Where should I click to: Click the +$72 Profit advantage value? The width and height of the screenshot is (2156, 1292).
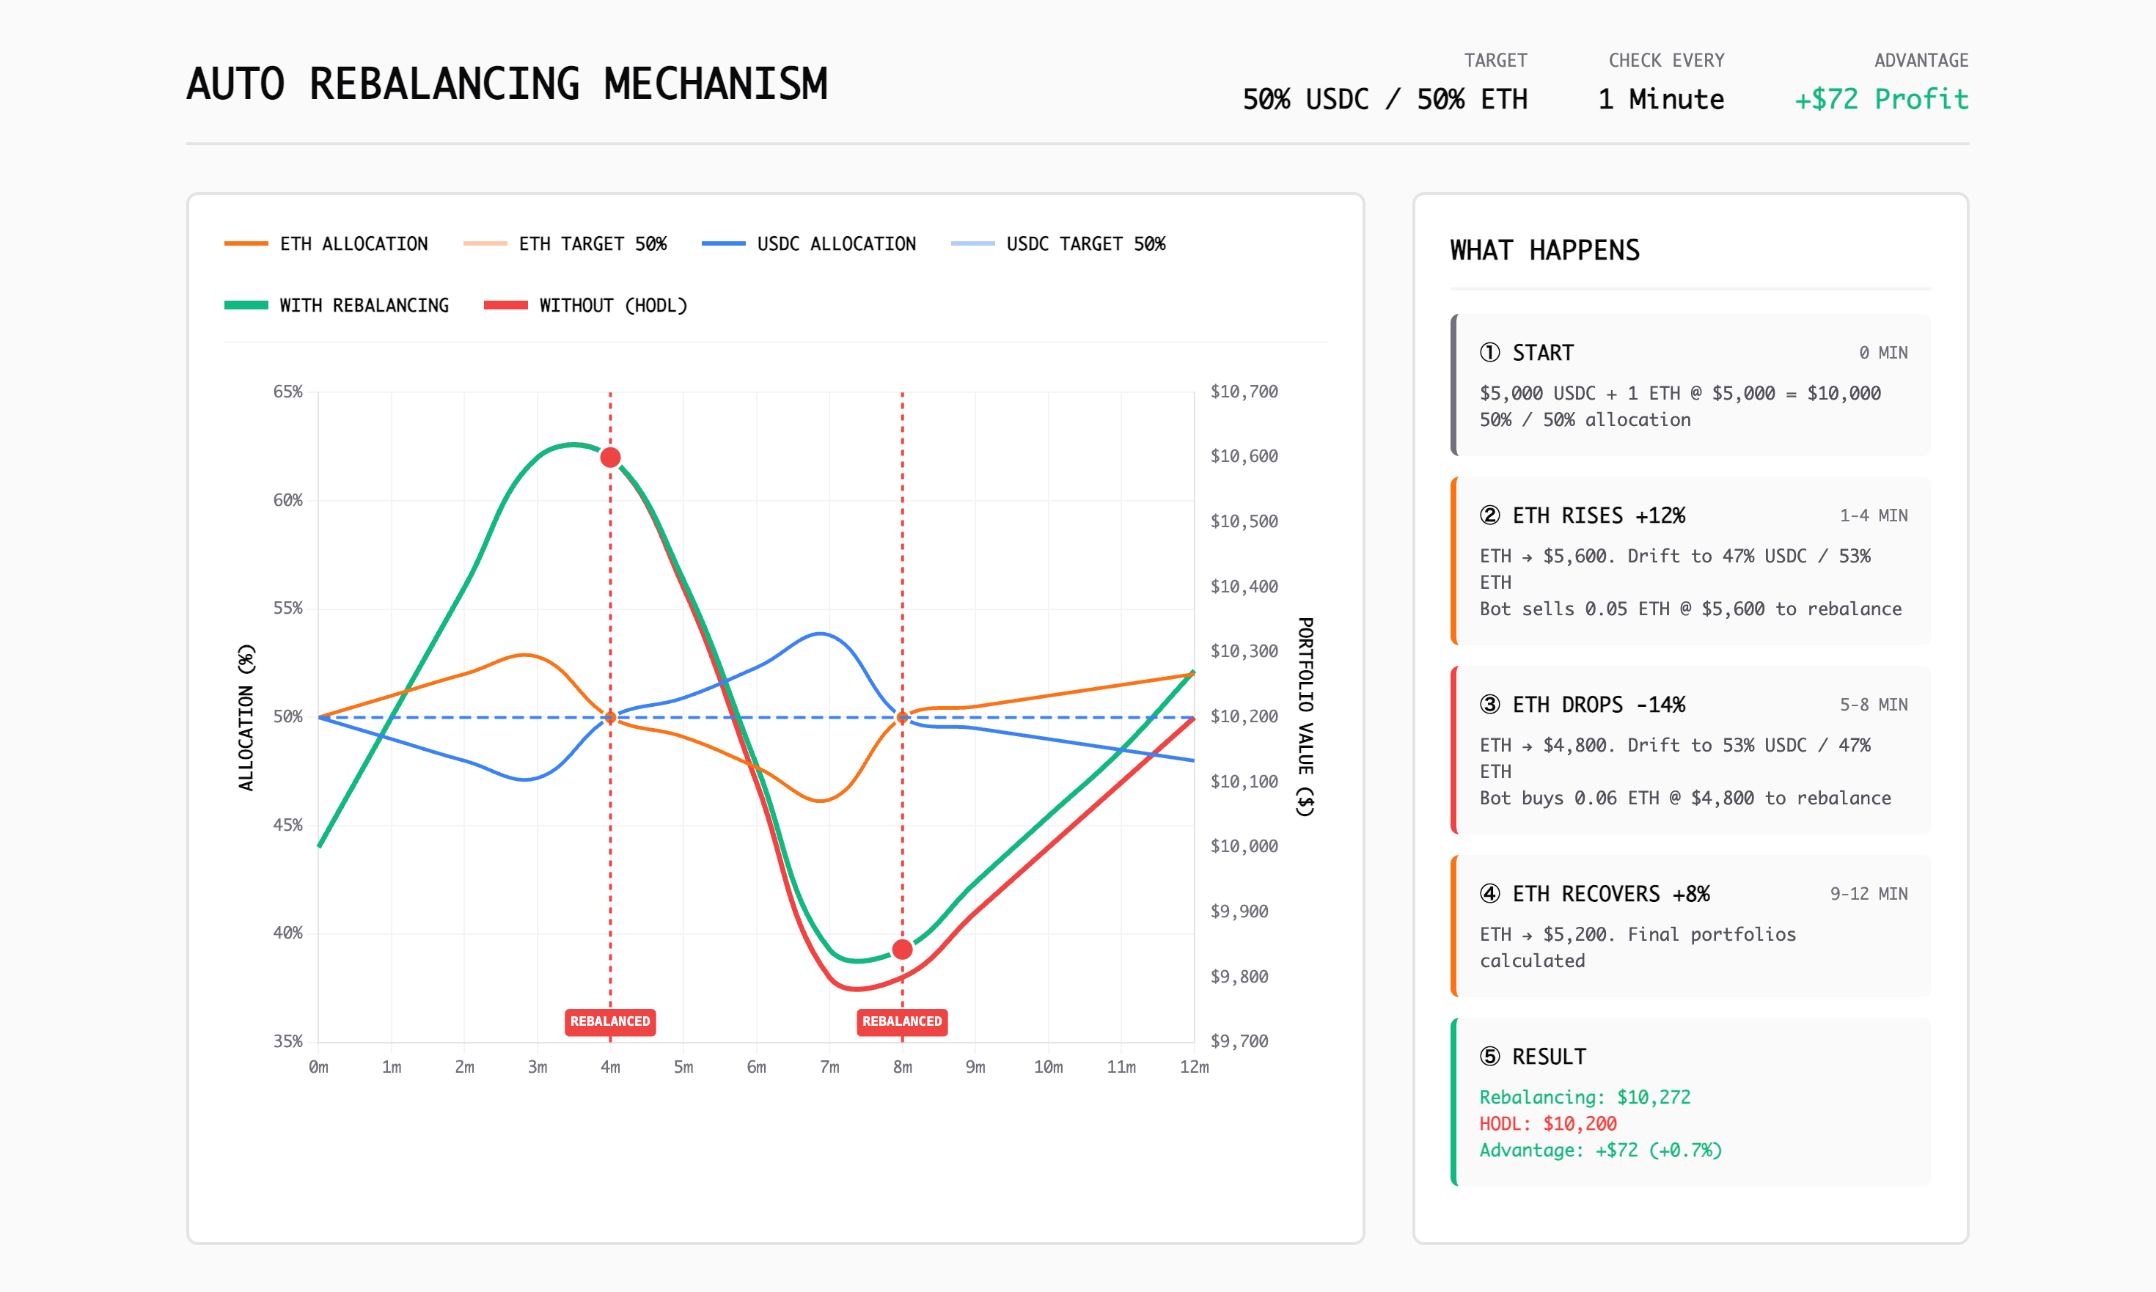(1881, 99)
